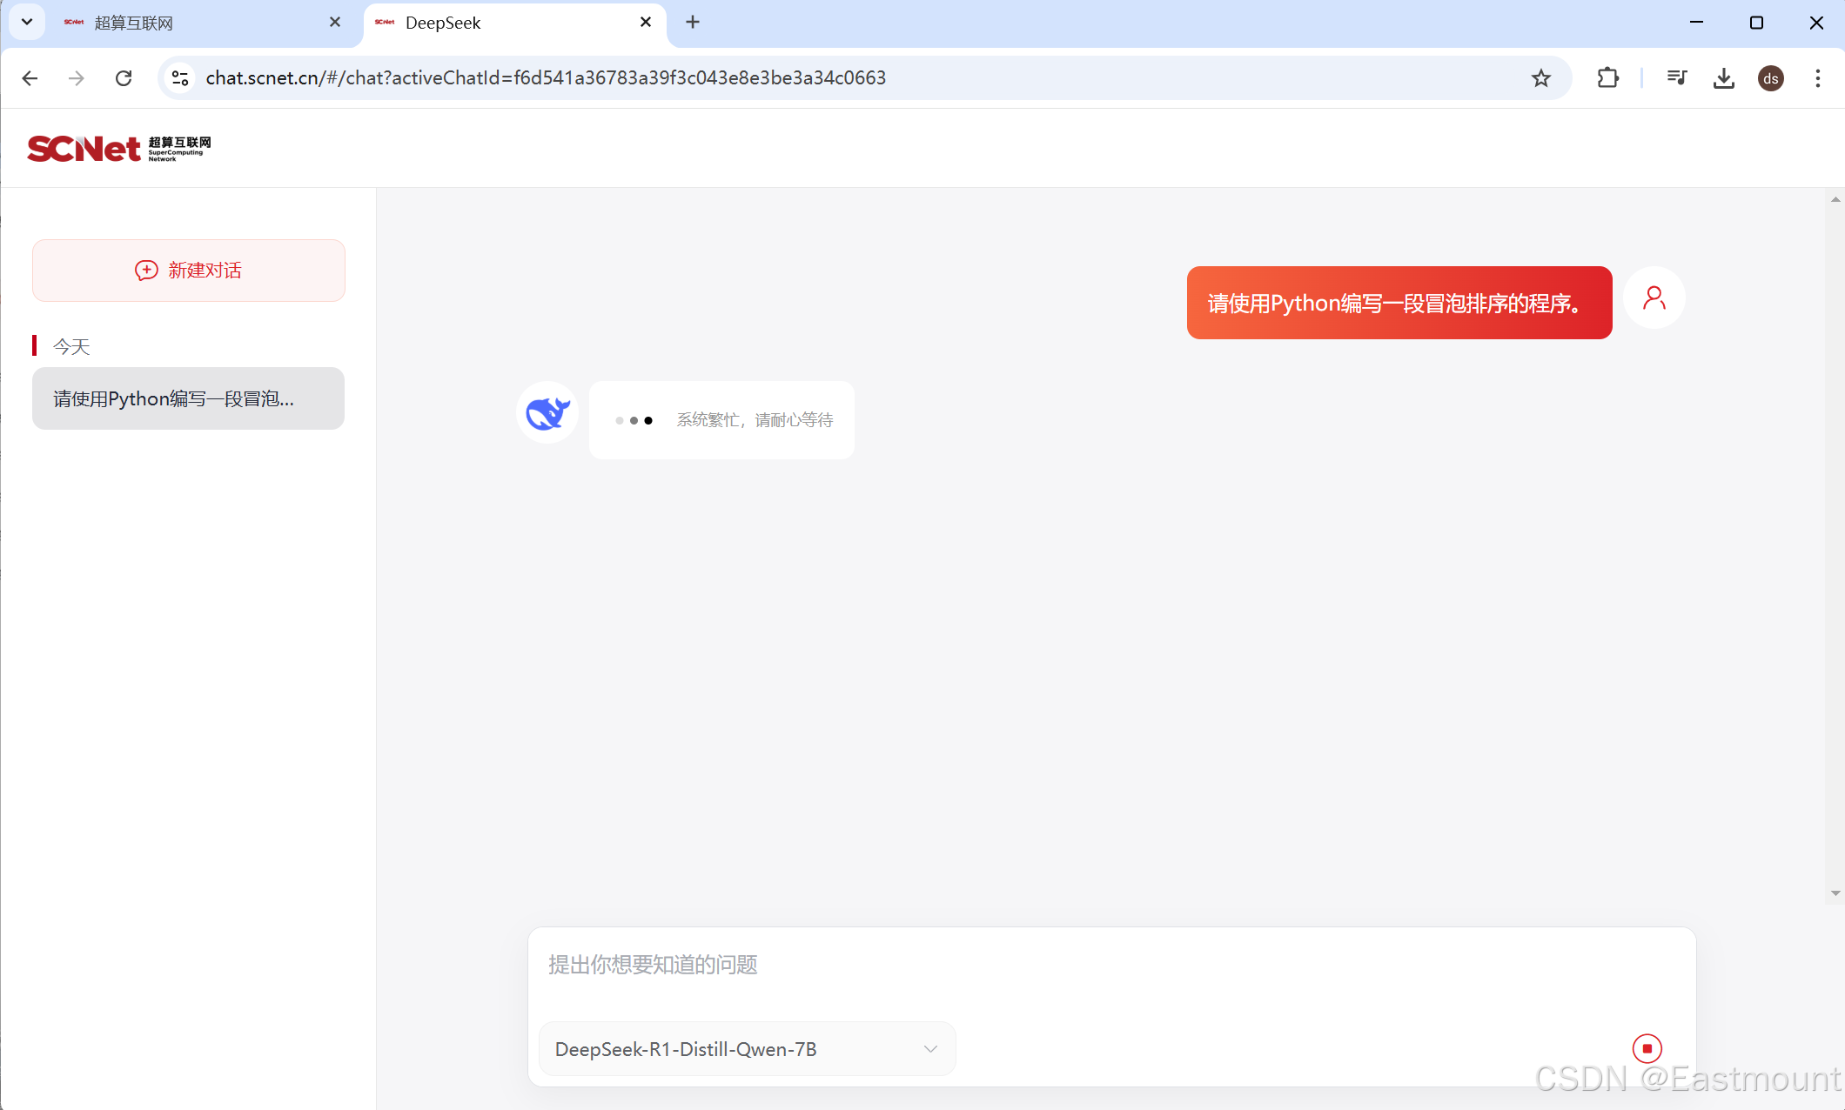The height and width of the screenshot is (1110, 1845).
Task: Open the tab search chevron
Action: point(26,23)
